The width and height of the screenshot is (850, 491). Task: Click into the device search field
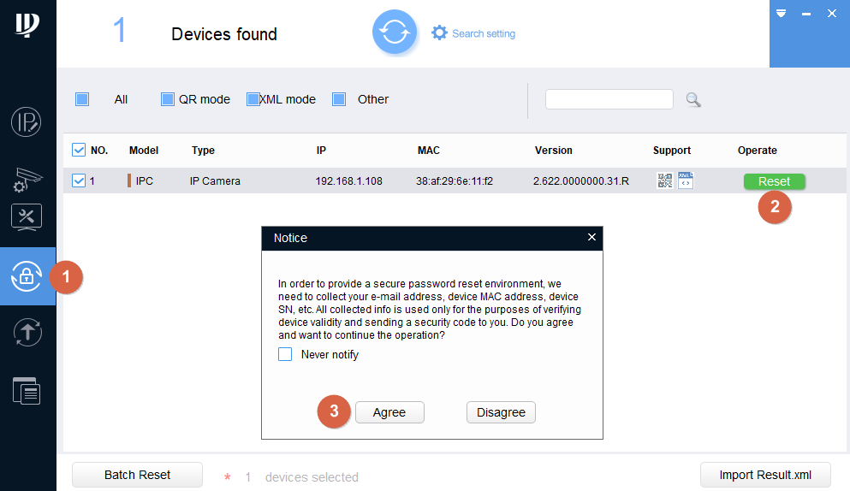pos(609,99)
